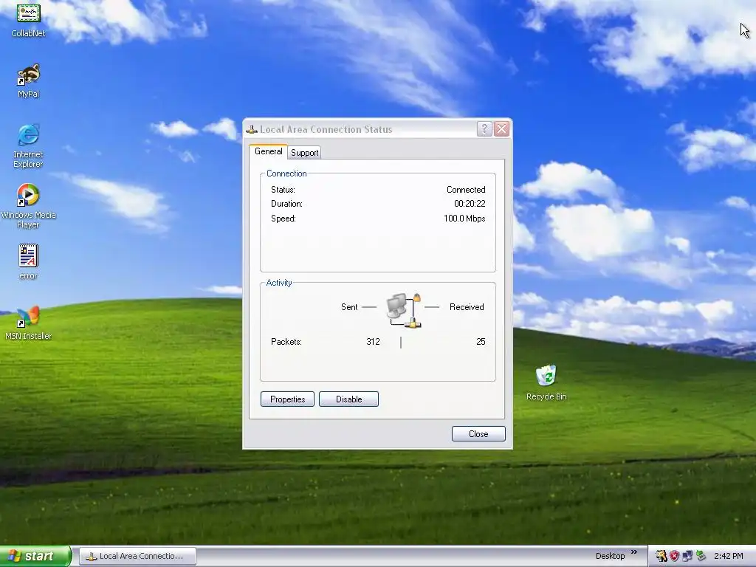Screen dimensions: 756x567
Task: Click the dialog title Local Area Connection Status
Action: click(x=326, y=129)
